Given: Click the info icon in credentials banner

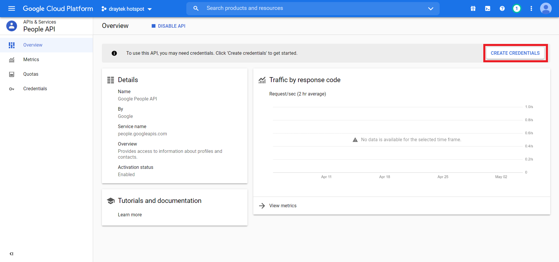Looking at the screenshot, I should click(114, 53).
